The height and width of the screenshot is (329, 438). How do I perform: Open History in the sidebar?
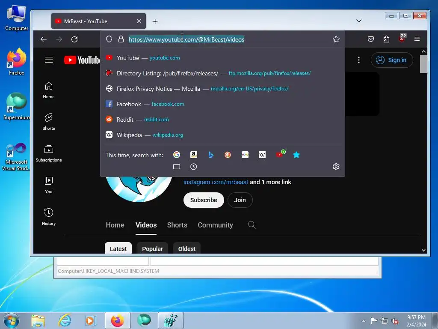click(x=49, y=216)
